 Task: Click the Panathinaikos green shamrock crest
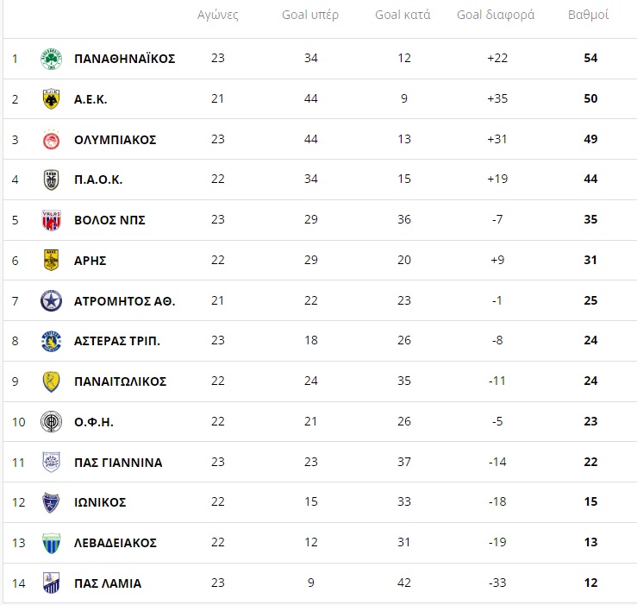[x=51, y=59]
